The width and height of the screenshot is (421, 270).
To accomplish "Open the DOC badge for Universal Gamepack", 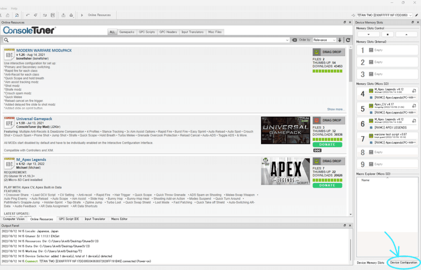I will pyautogui.click(x=317, y=150).
